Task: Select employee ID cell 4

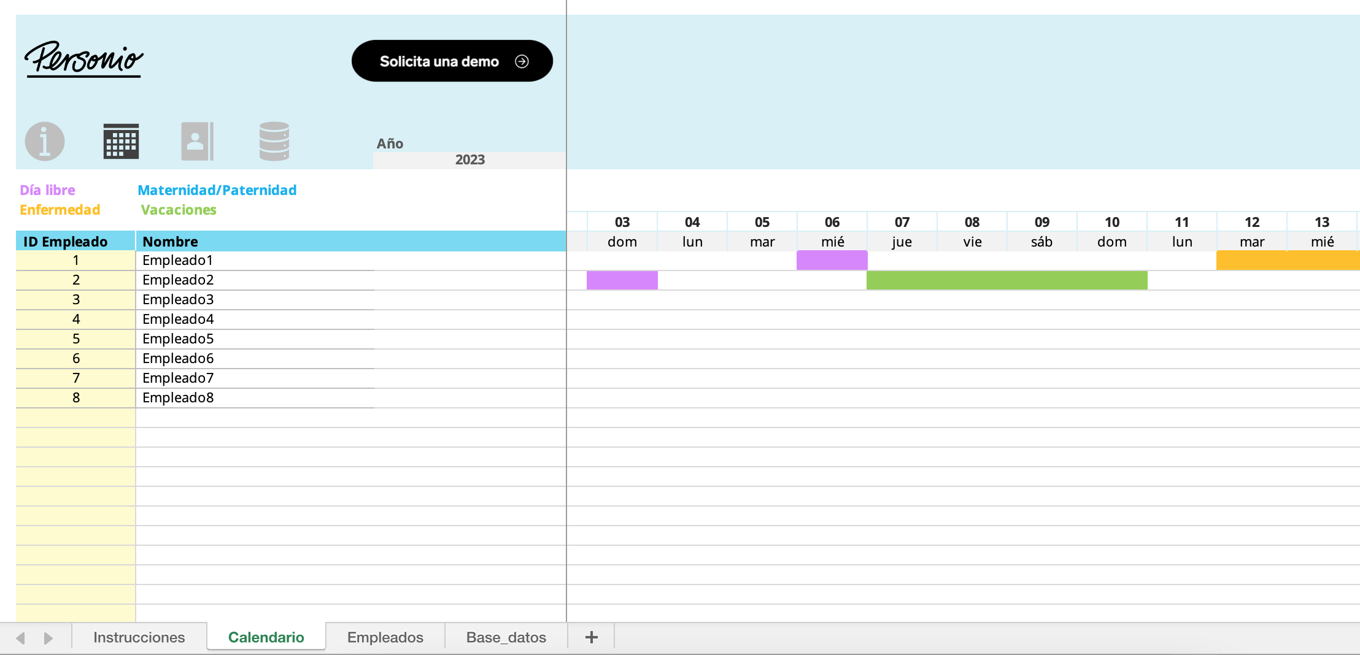Action: 75,320
